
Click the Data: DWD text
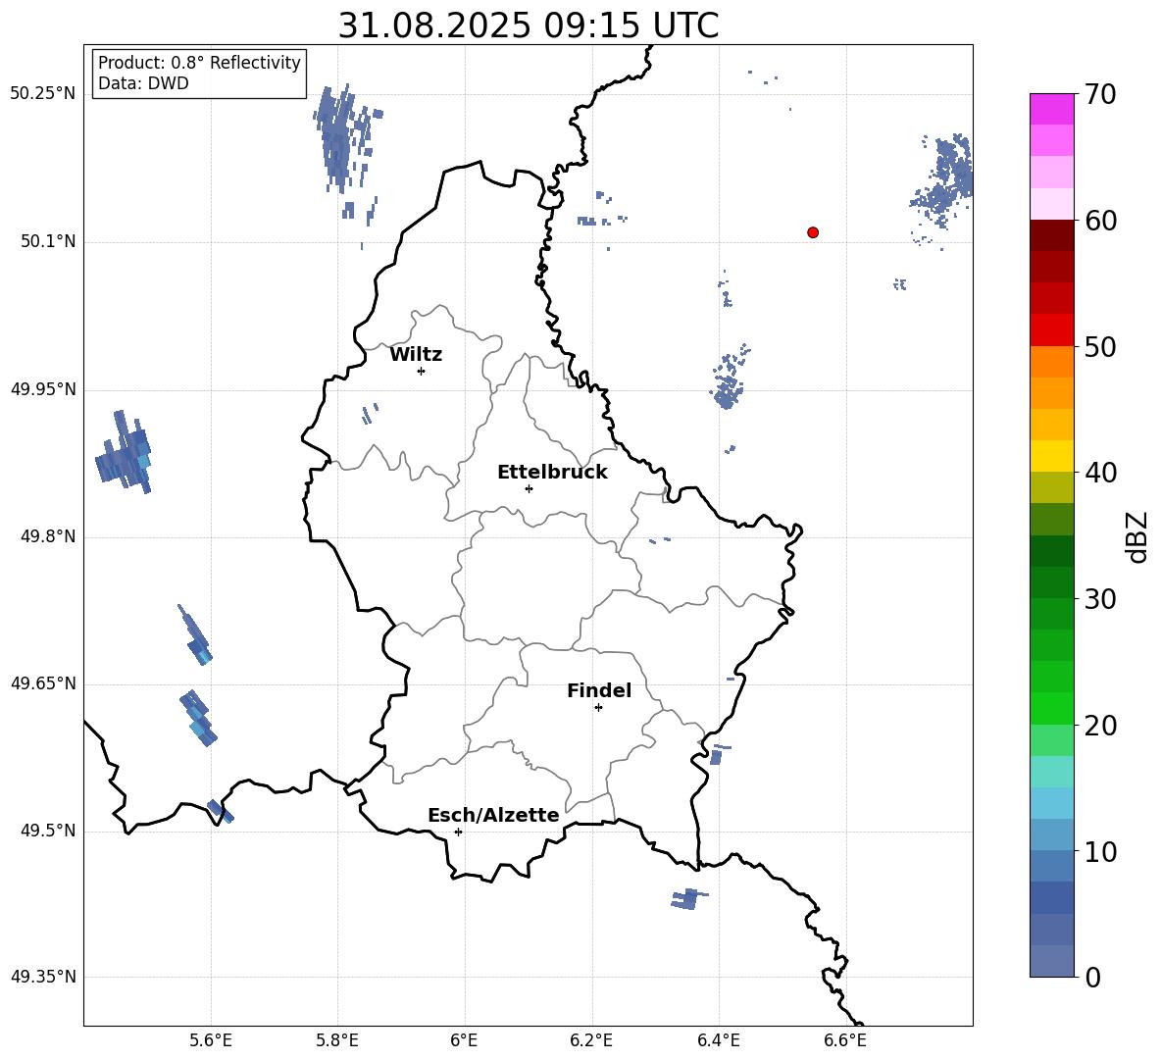[x=143, y=83]
